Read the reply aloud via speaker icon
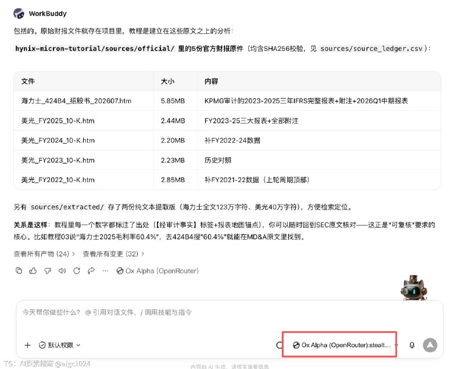This screenshot has width=465, height=369. tap(62, 271)
